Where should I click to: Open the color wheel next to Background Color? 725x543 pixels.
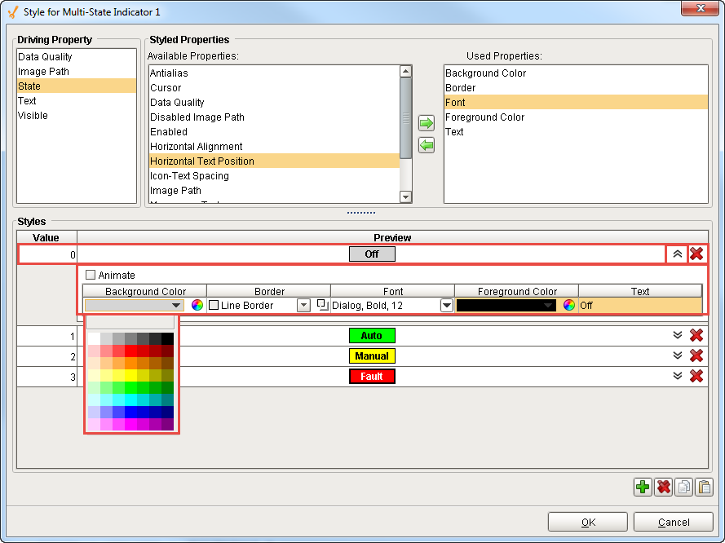[x=197, y=306]
